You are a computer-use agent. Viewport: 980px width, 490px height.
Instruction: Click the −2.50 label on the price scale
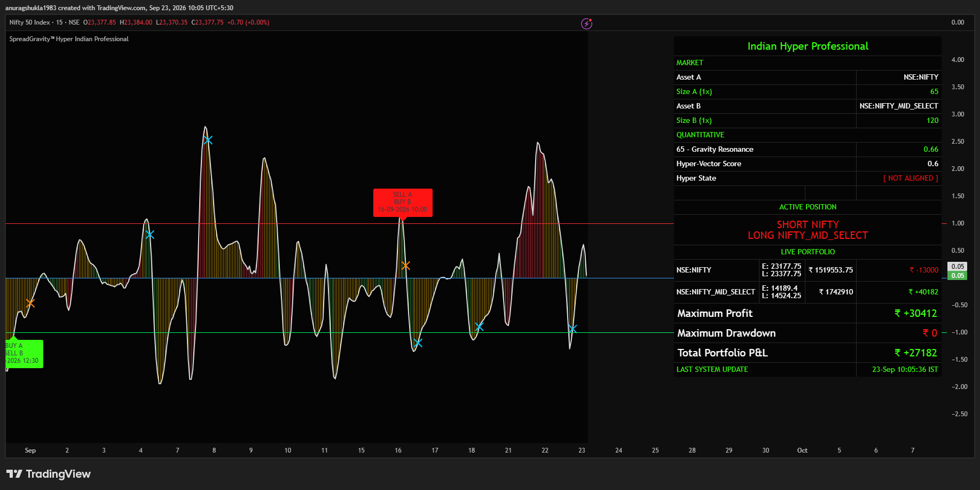[x=959, y=414]
